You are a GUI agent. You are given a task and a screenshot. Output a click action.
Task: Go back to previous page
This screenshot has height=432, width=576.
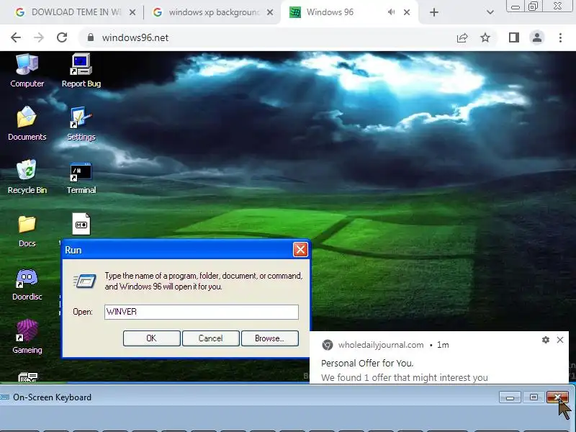point(16,37)
